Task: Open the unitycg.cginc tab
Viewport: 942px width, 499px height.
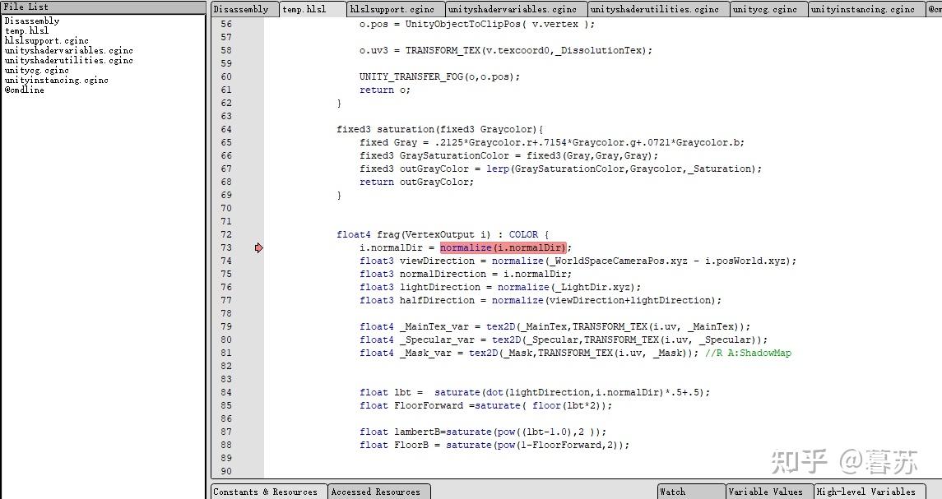Action: point(767,9)
